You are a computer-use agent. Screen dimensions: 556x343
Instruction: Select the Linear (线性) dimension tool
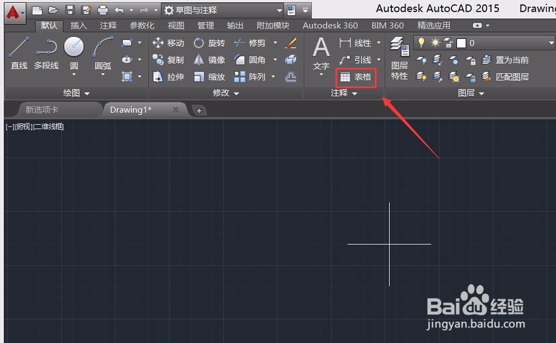coord(355,43)
